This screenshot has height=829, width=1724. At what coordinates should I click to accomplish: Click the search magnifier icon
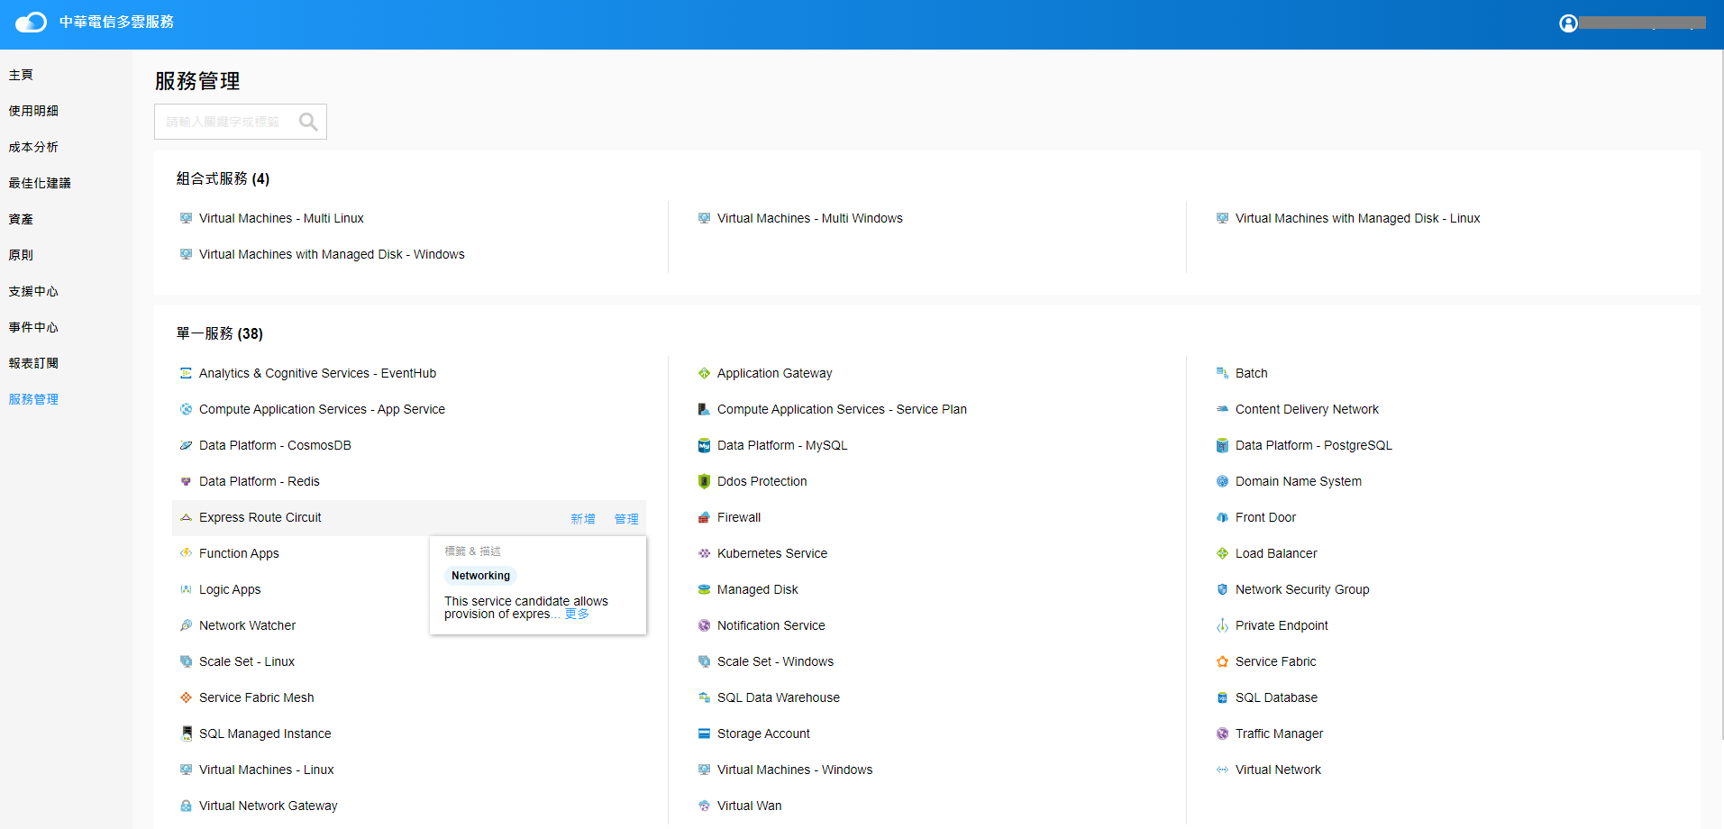(x=308, y=122)
